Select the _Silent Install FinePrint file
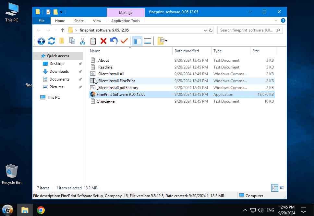This screenshot has width=314, height=216. pyautogui.click(x=182, y=81)
